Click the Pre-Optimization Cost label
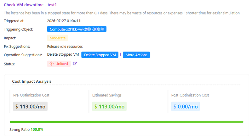The image size is (252, 139). coord(31,95)
